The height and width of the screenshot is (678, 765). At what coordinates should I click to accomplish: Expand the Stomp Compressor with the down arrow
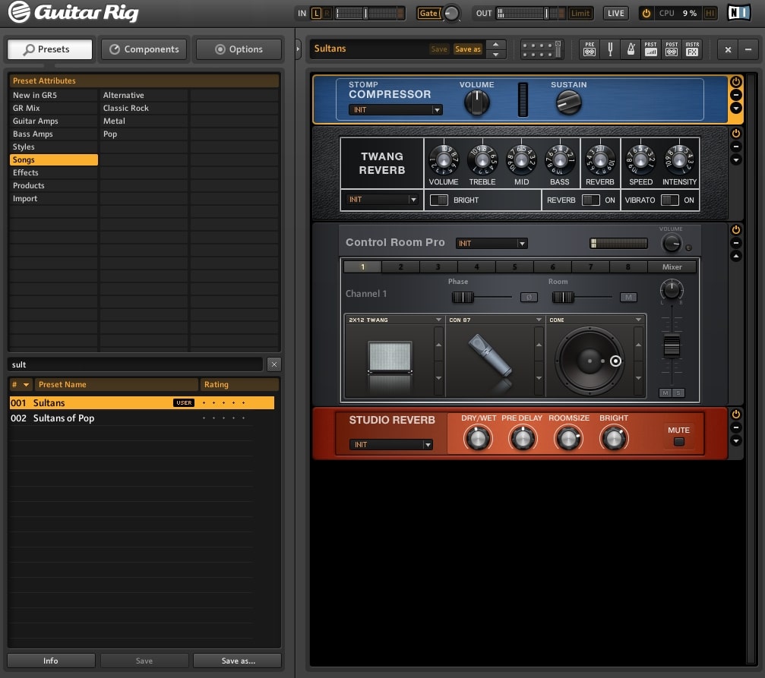[x=736, y=108]
